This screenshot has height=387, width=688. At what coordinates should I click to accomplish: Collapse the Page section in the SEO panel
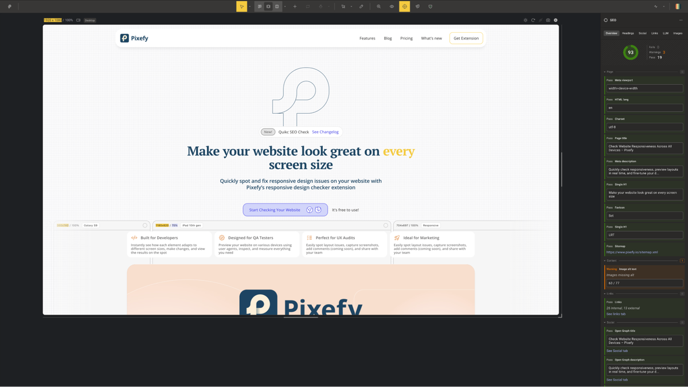point(607,72)
